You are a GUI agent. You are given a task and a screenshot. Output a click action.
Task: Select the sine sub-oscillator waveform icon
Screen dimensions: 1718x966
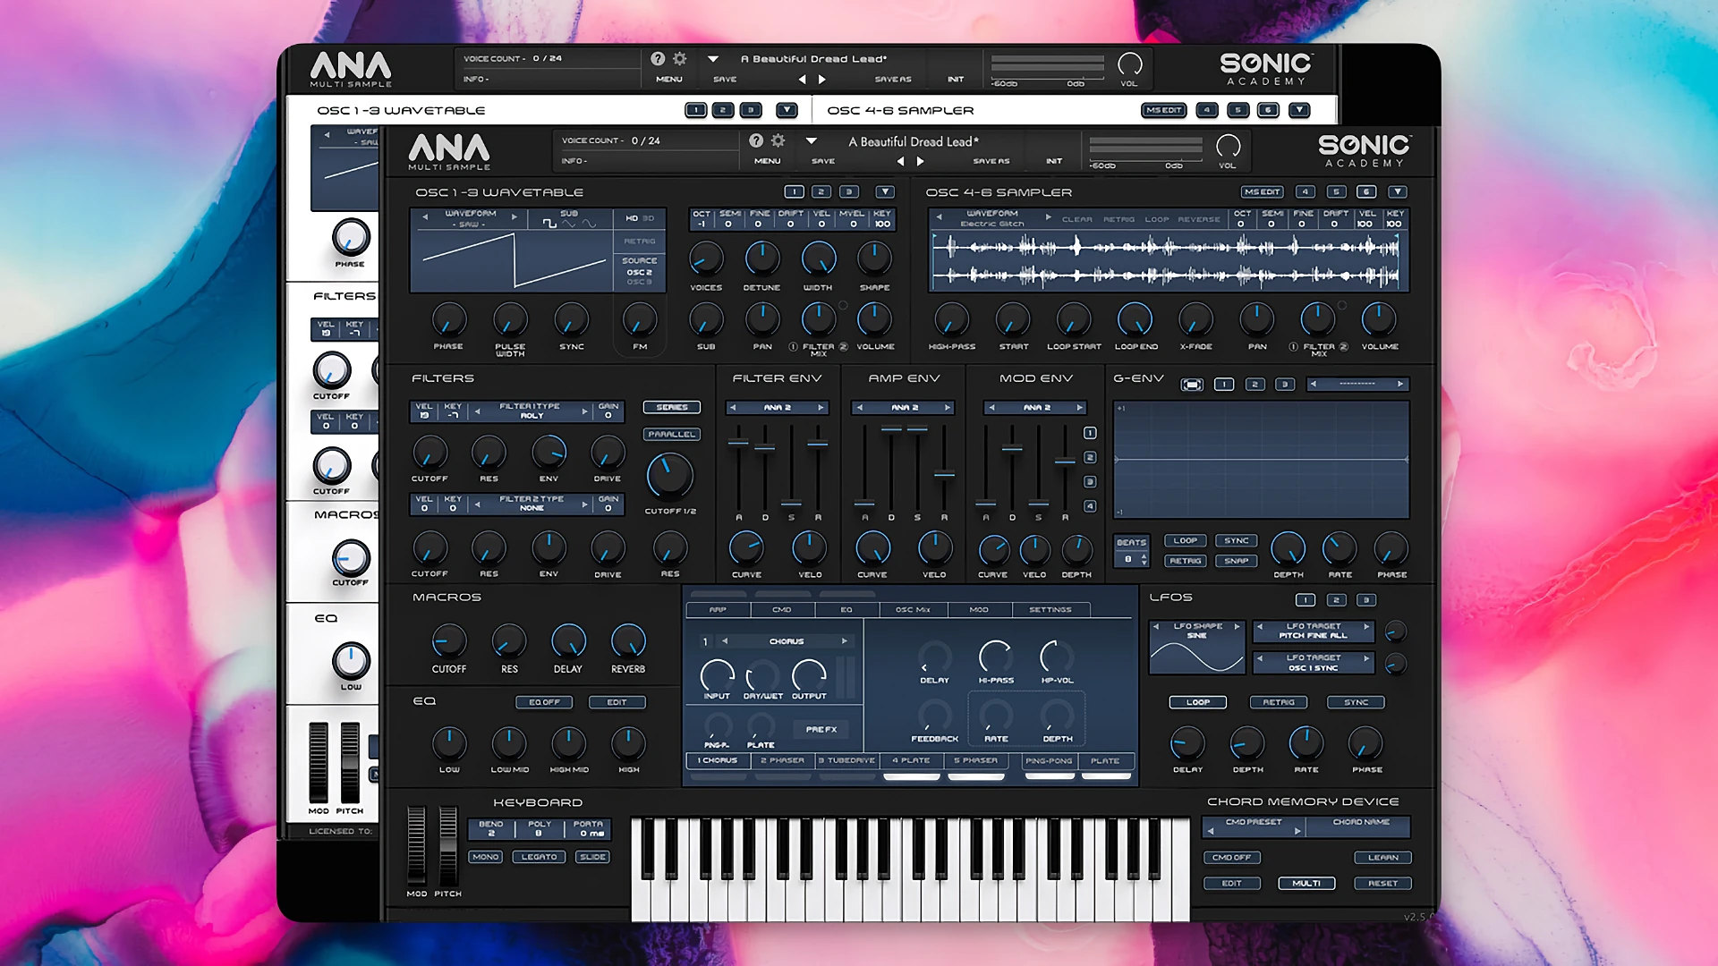589,224
